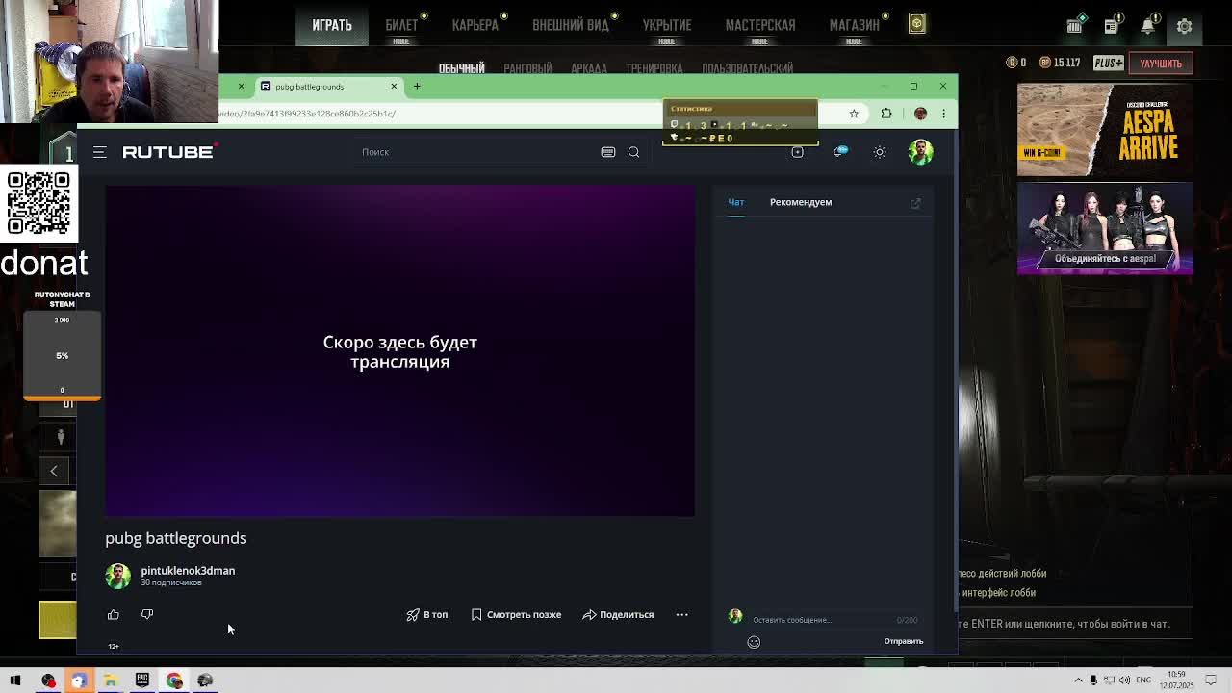Open Rutube notifications chat icon
The image size is (1232, 693).
839,152
